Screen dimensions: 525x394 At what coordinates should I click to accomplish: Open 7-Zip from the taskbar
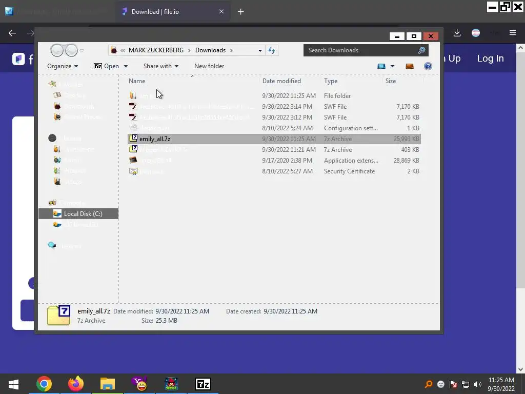[x=203, y=384]
